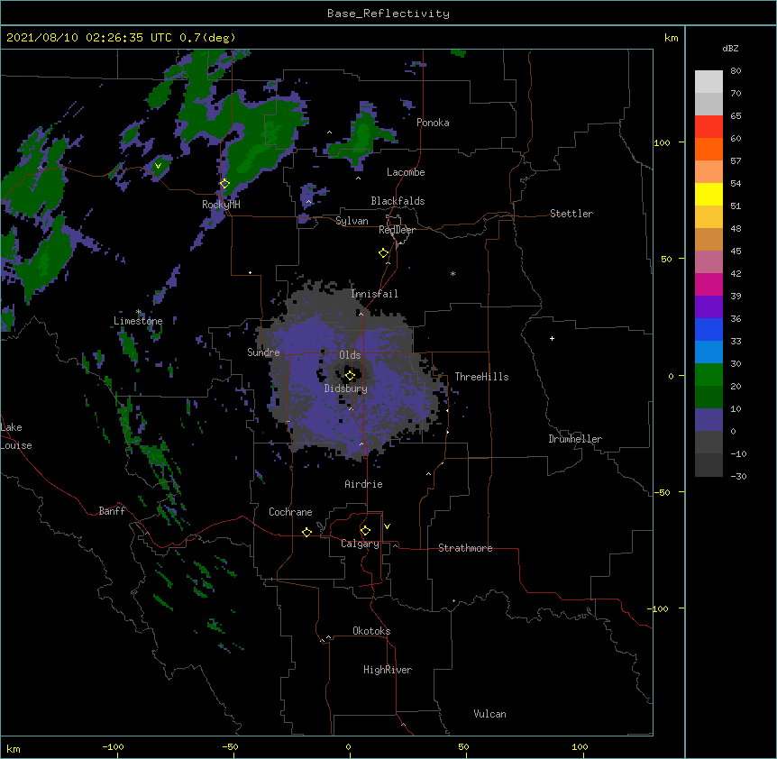Click the 80 value at the legend top
Screen dimensions: 777x759
point(736,71)
